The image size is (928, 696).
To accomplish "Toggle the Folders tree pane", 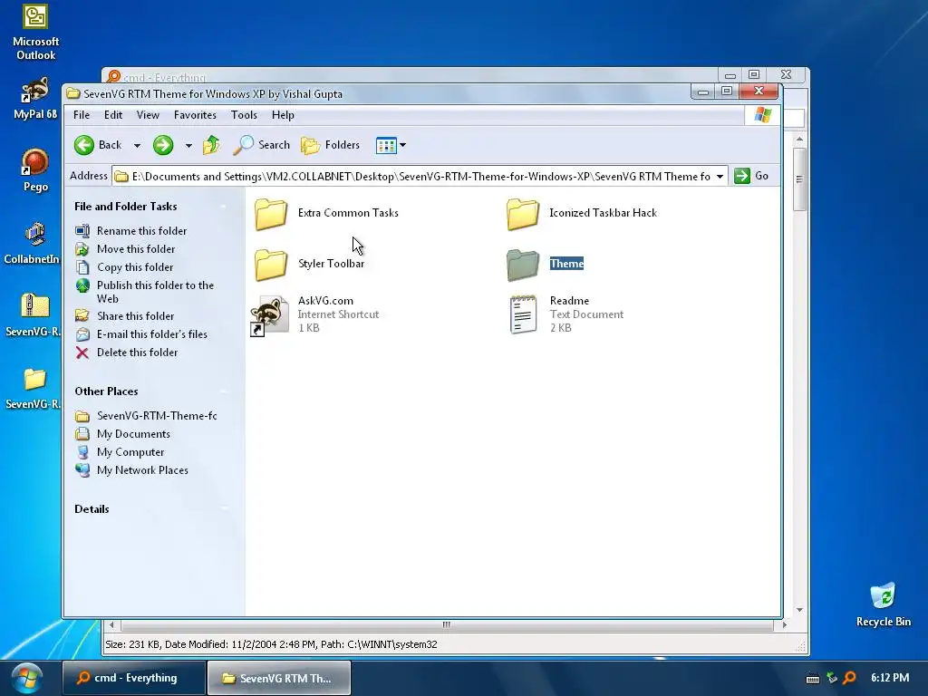I will 330,145.
